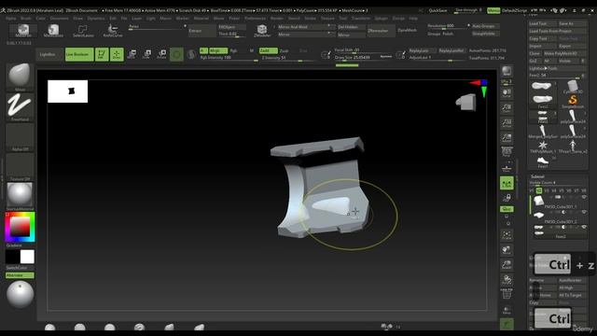Open the current brush thumbnail picker
This screenshot has height=336, width=597.
click(x=20, y=77)
